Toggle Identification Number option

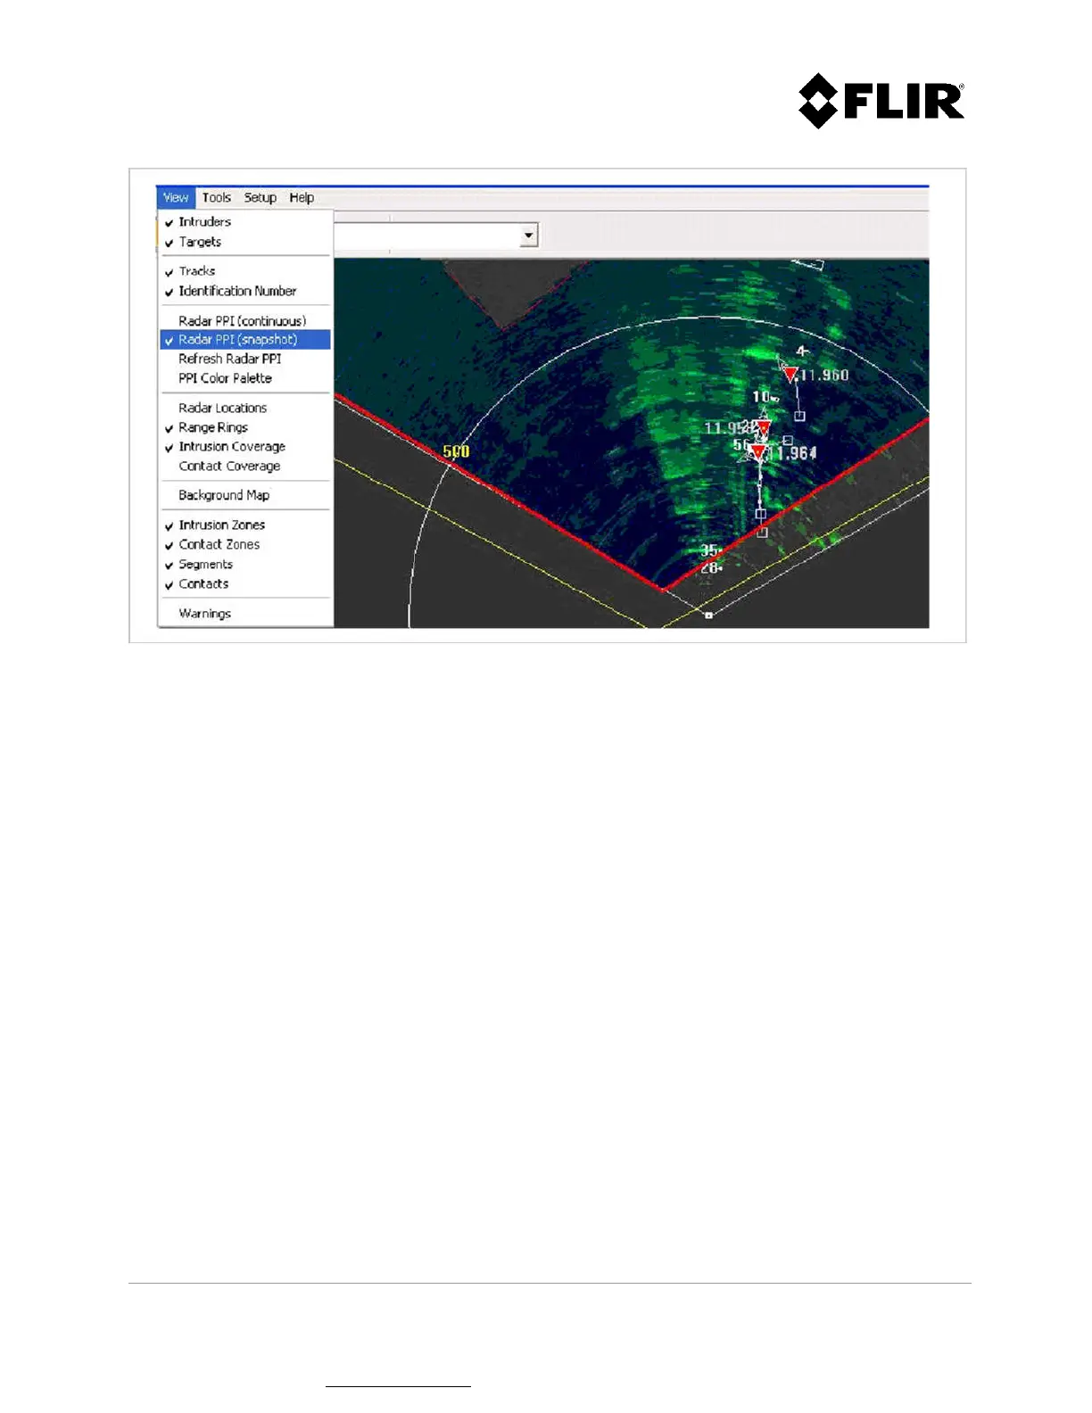coord(245,291)
